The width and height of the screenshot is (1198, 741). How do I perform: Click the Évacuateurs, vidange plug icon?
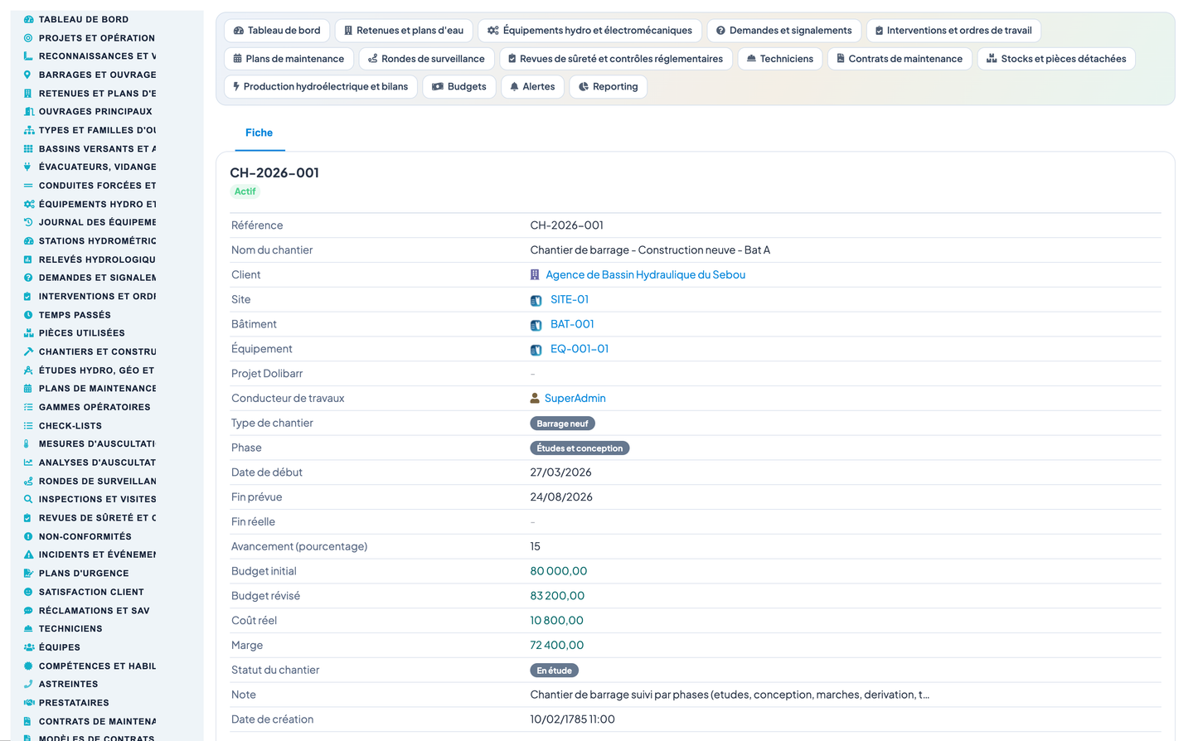pos(28,167)
